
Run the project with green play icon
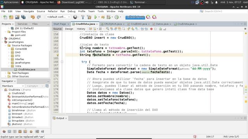96,17
